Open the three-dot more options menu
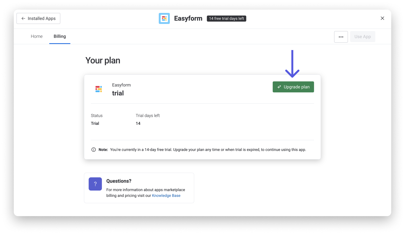Image resolution: width=405 pixels, height=234 pixels. (x=341, y=37)
